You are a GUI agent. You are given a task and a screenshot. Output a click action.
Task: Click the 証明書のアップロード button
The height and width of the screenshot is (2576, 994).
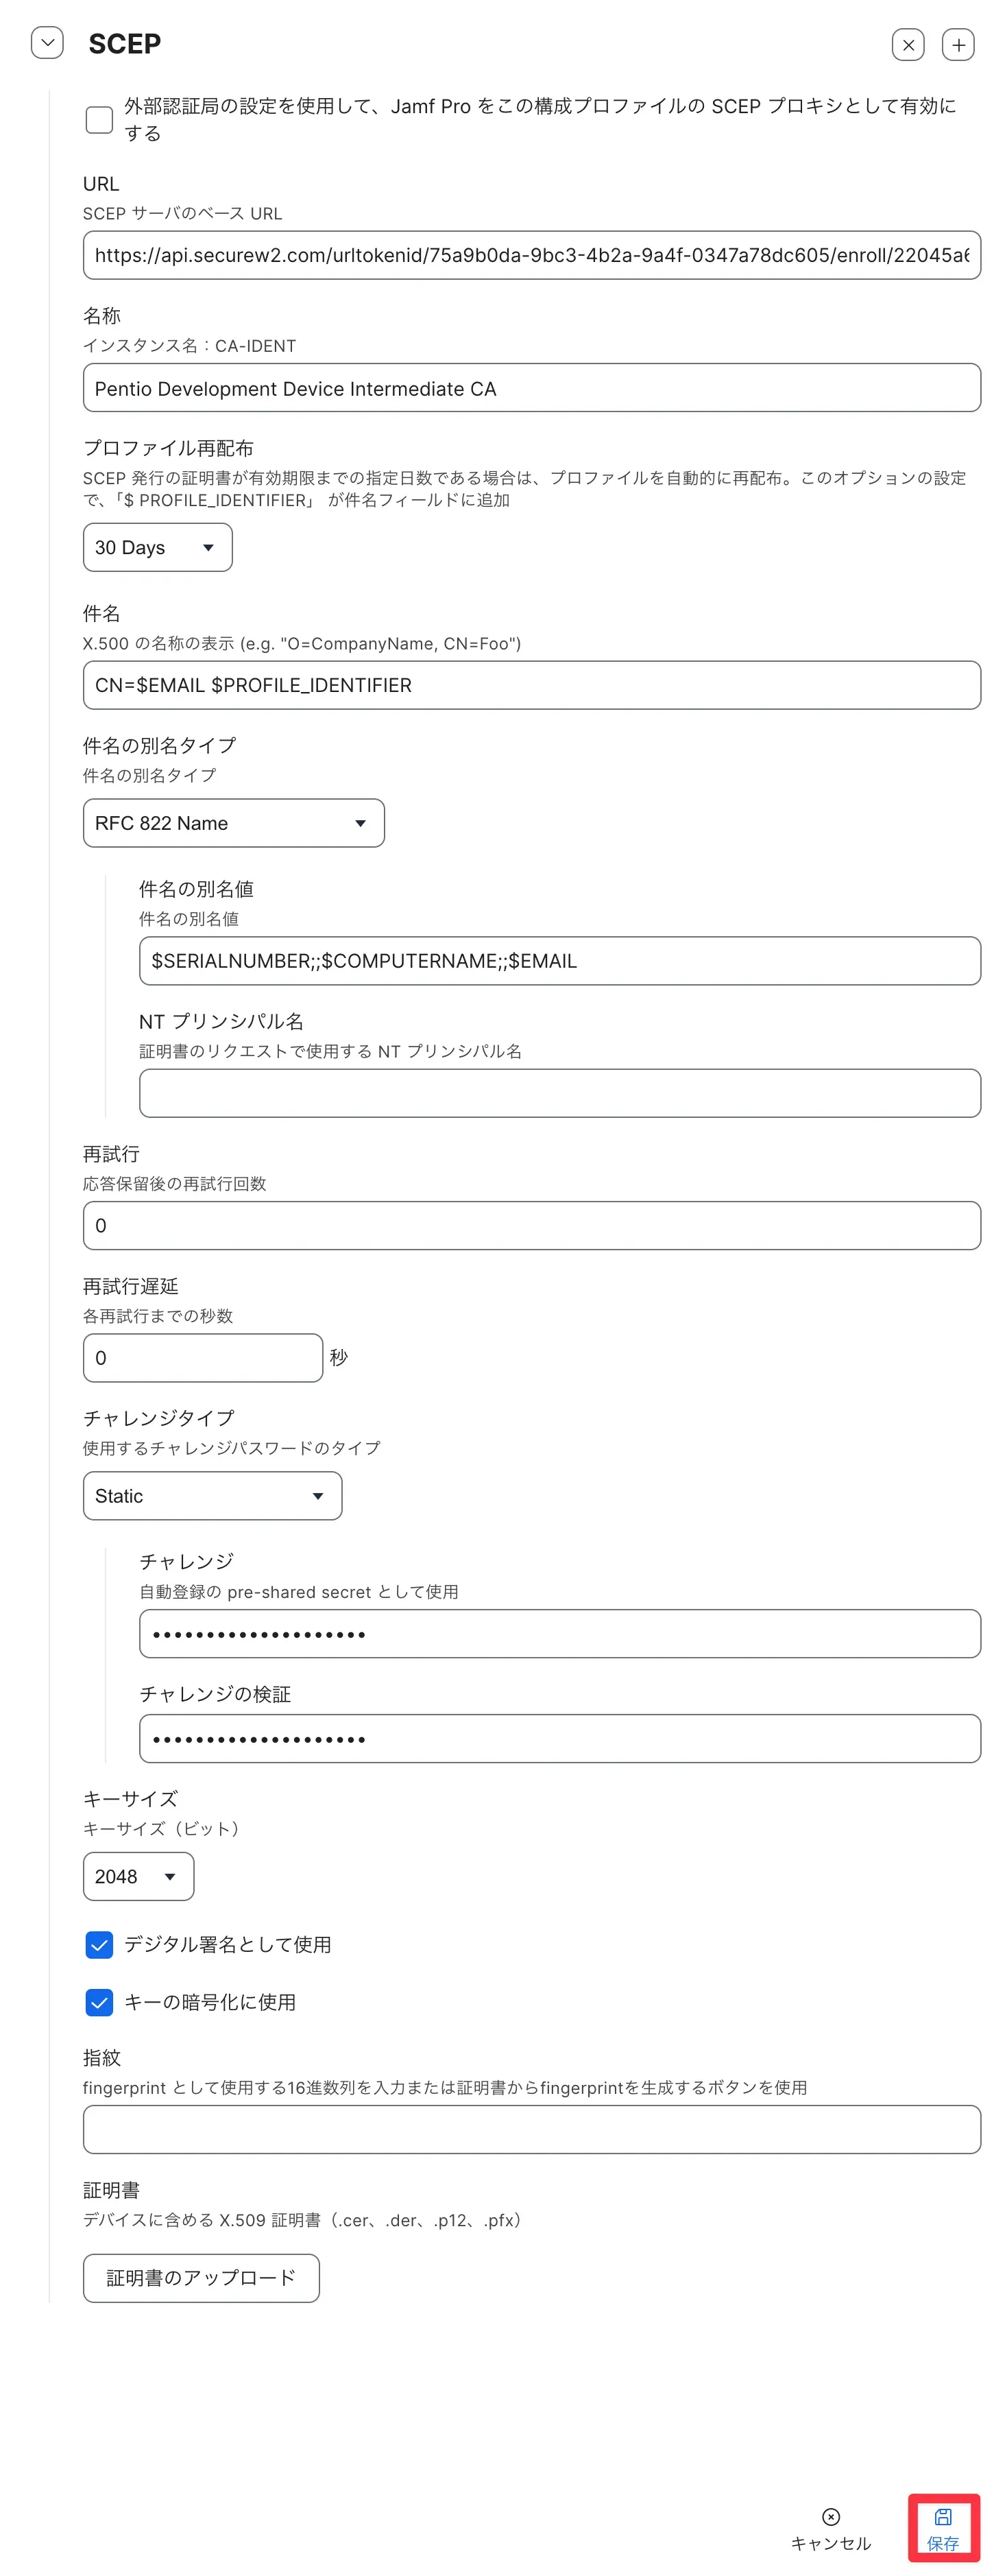[200, 2278]
